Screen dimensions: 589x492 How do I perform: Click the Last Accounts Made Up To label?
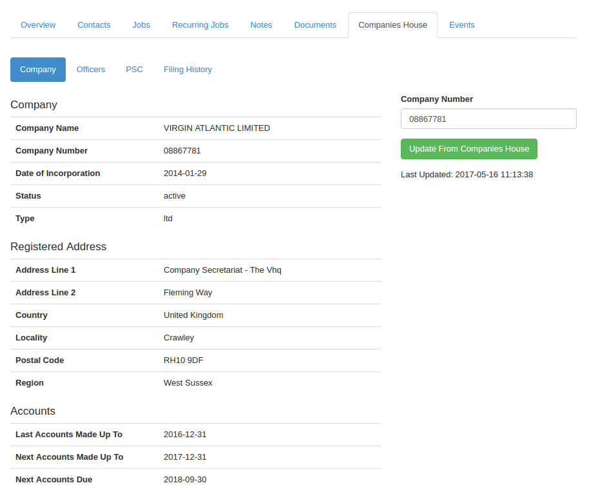(69, 435)
